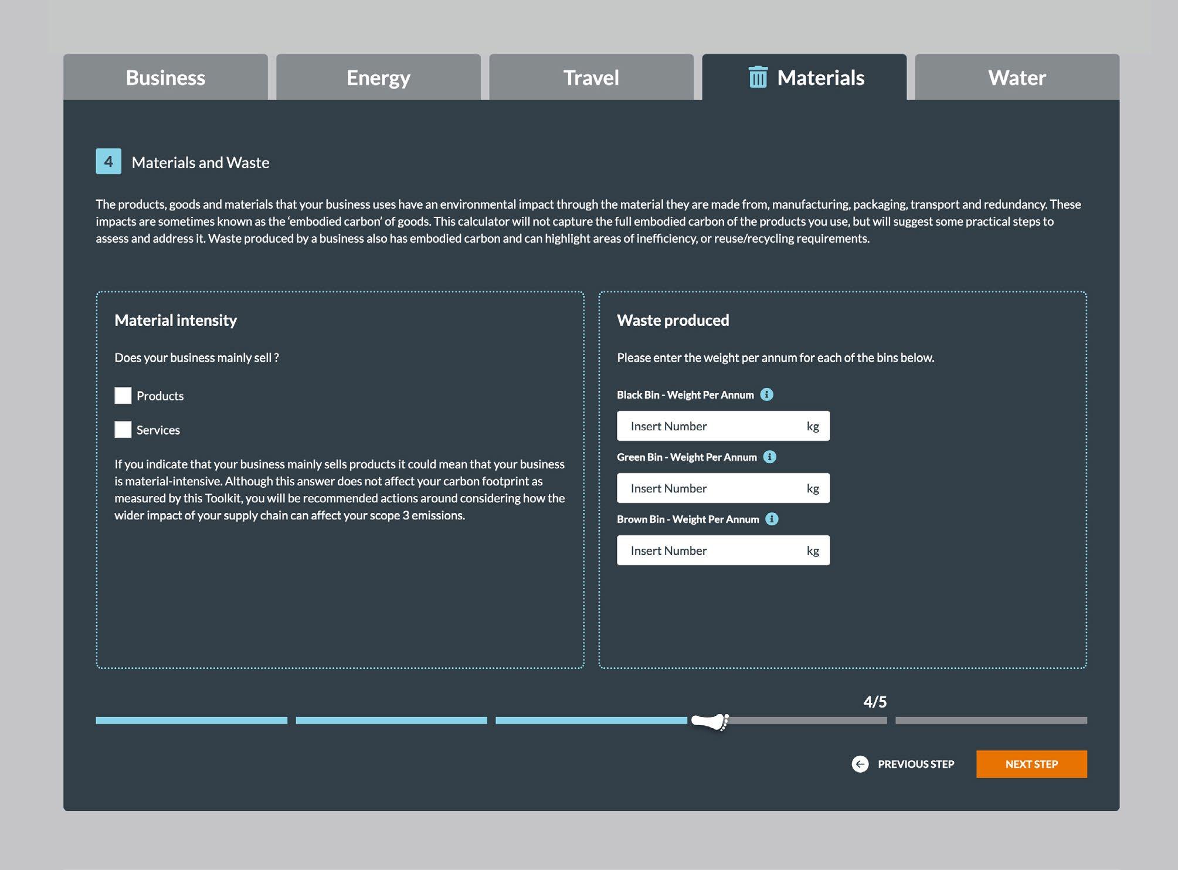The image size is (1178, 870).
Task: Click the fourth progress bar segment
Action: (x=809, y=721)
